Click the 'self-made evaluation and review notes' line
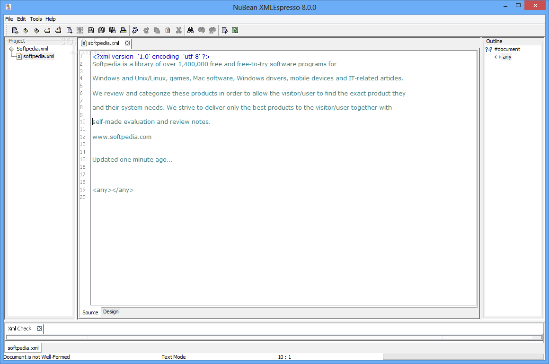Screen dimensions: 549x364 coord(151,121)
